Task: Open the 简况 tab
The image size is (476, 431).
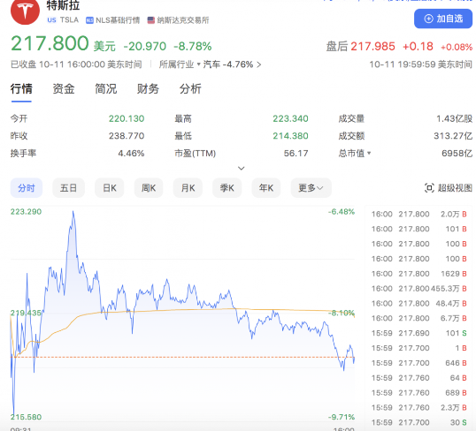Action: [105, 89]
